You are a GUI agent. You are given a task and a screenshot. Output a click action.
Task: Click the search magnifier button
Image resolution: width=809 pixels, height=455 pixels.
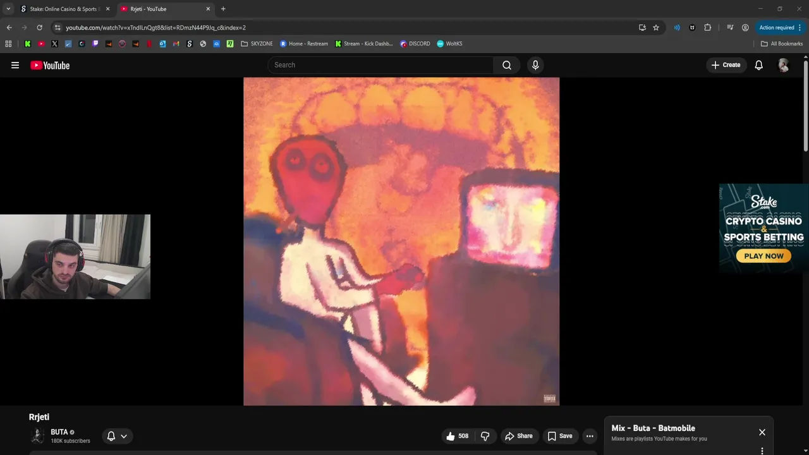point(507,65)
